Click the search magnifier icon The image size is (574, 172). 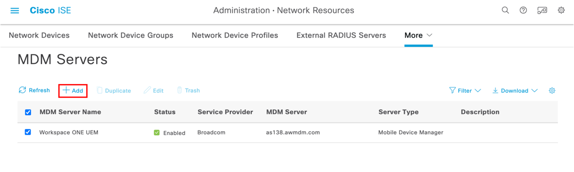pyautogui.click(x=505, y=10)
